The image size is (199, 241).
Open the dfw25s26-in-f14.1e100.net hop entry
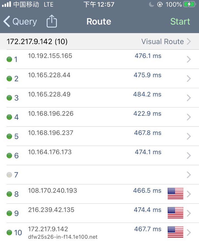click(x=63, y=237)
